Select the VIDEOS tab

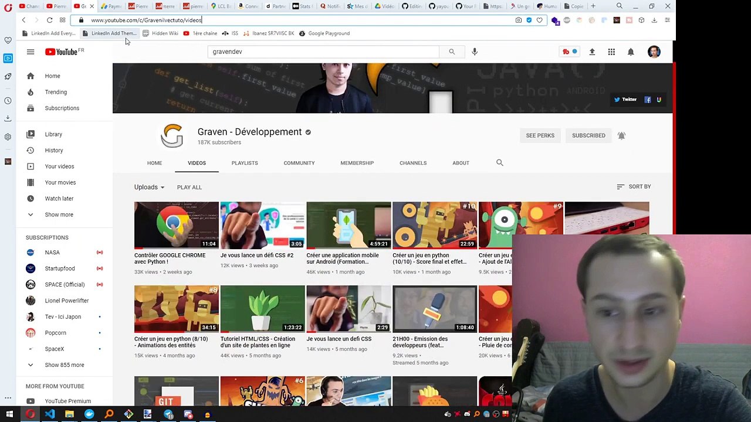click(197, 163)
